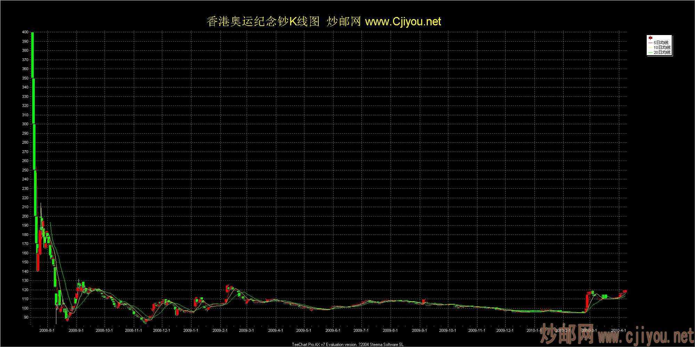
Task: Open the www.Cjiyou.net link in title
Action: pyautogui.click(x=403, y=22)
